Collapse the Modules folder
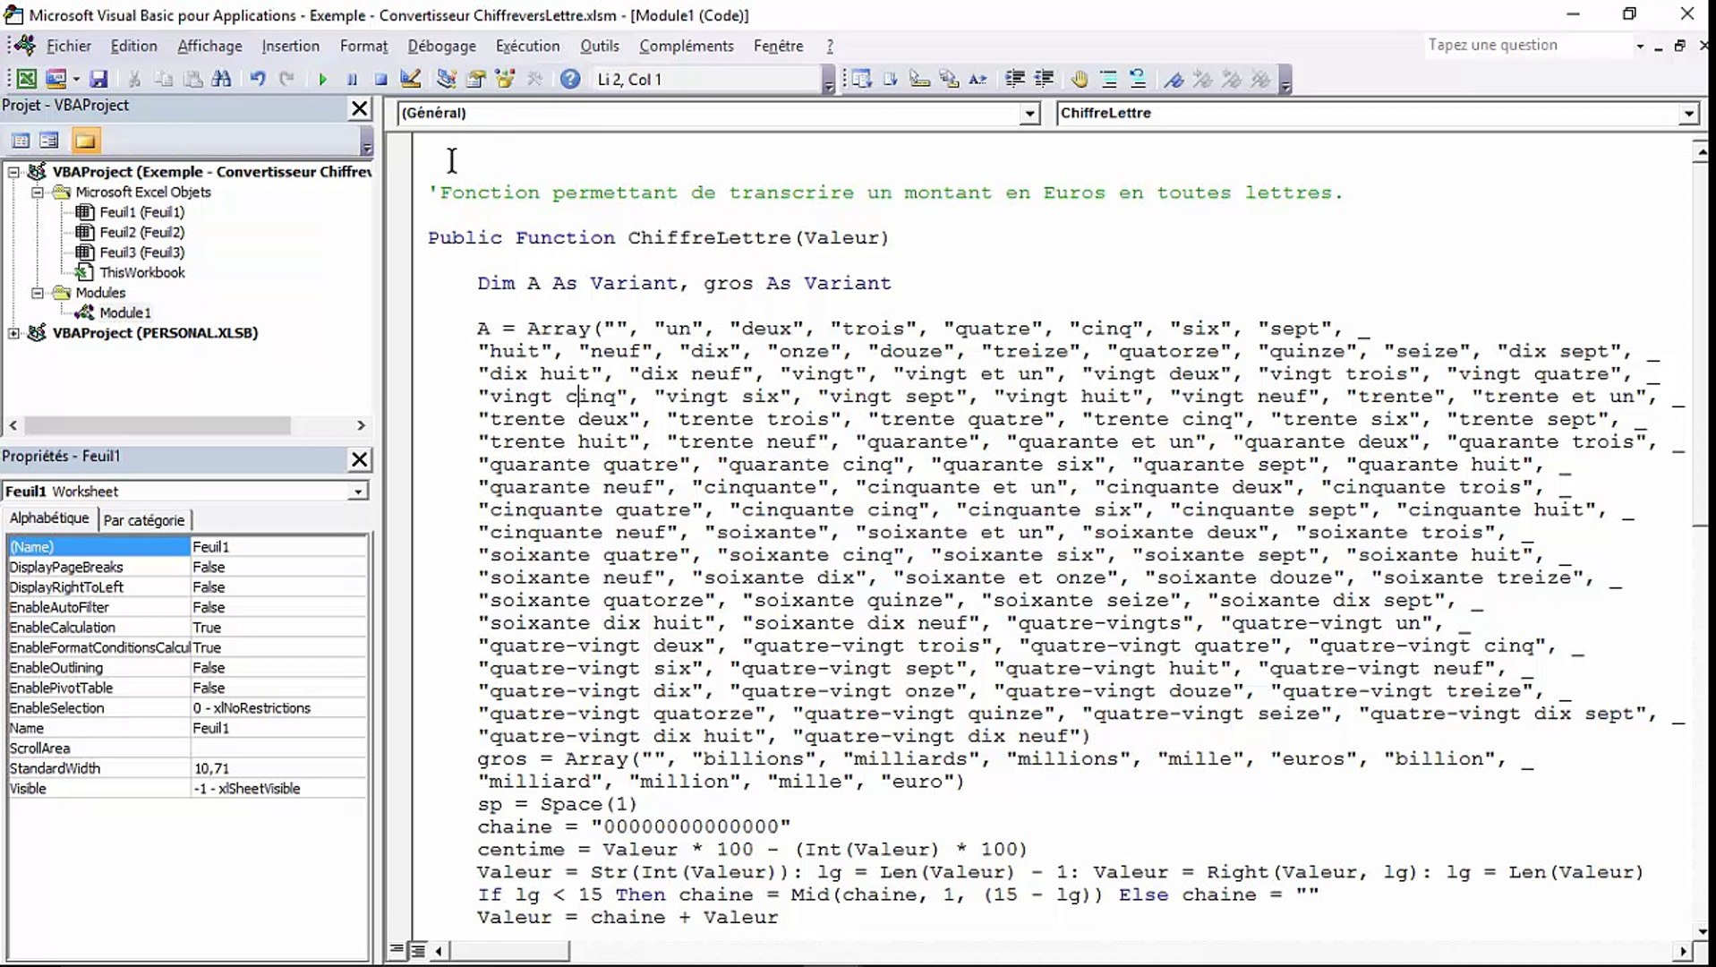 (x=38, y=293)
